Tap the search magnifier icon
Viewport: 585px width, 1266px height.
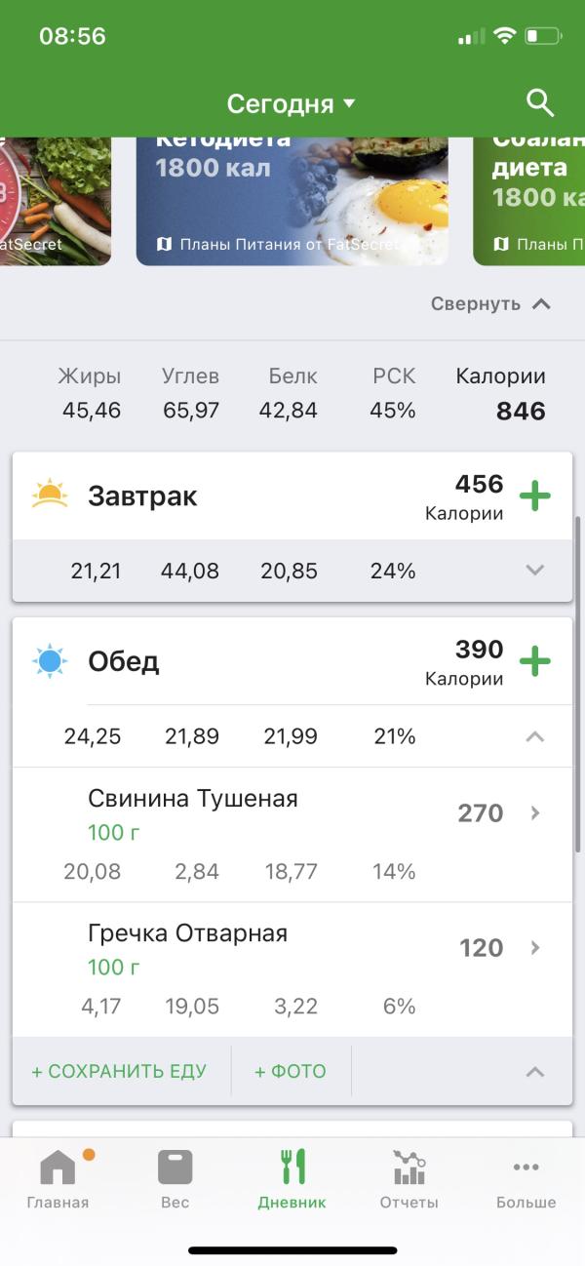coord(539,102)
